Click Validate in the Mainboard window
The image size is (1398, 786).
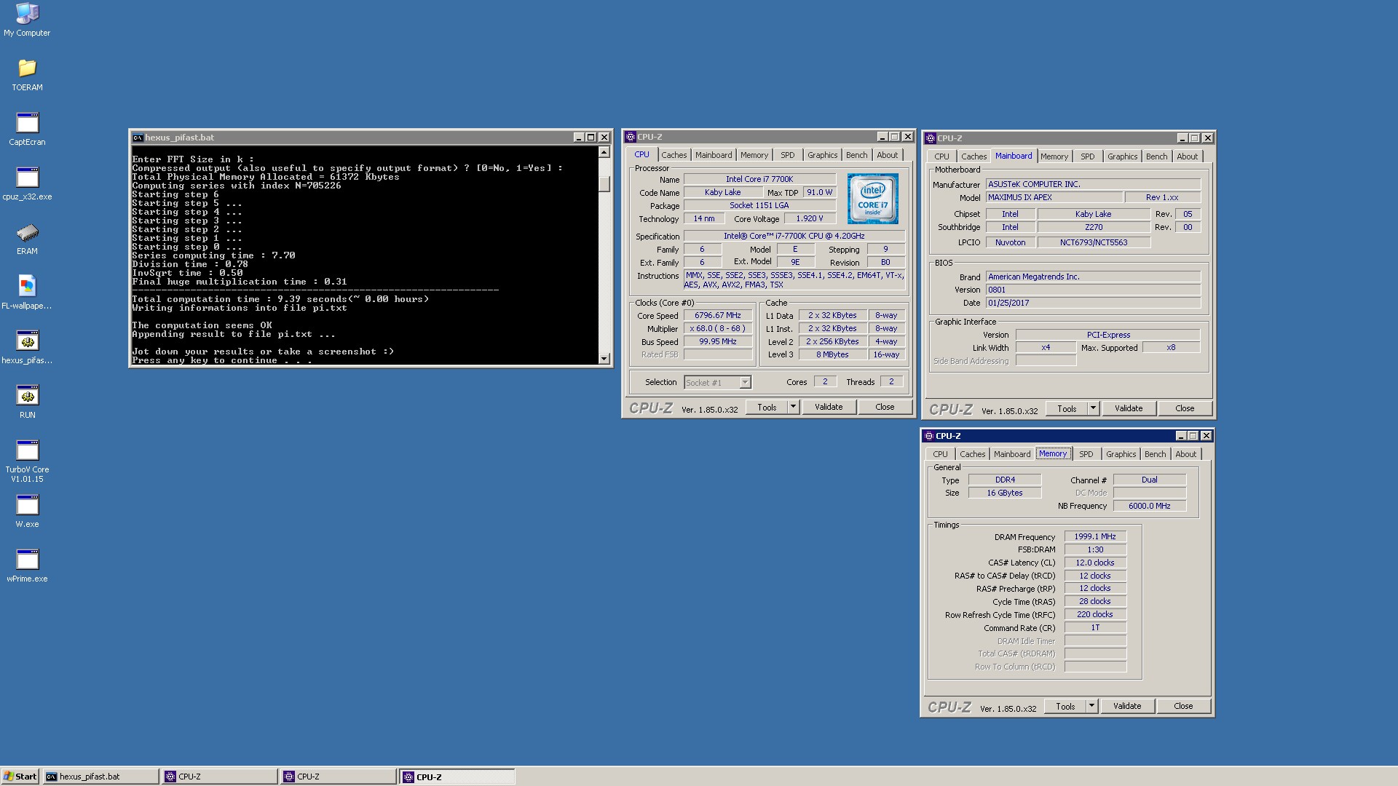tap(1129, 408)
